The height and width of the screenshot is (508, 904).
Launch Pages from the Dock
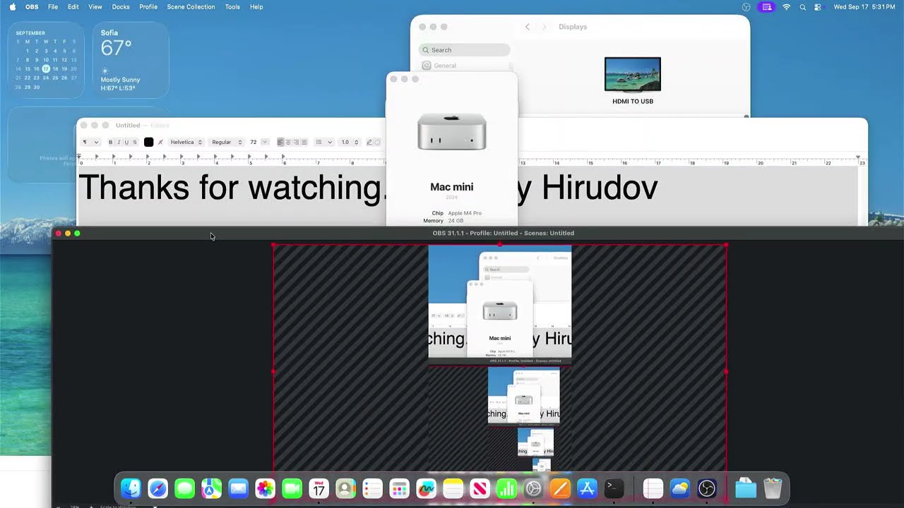pos(560,488)
